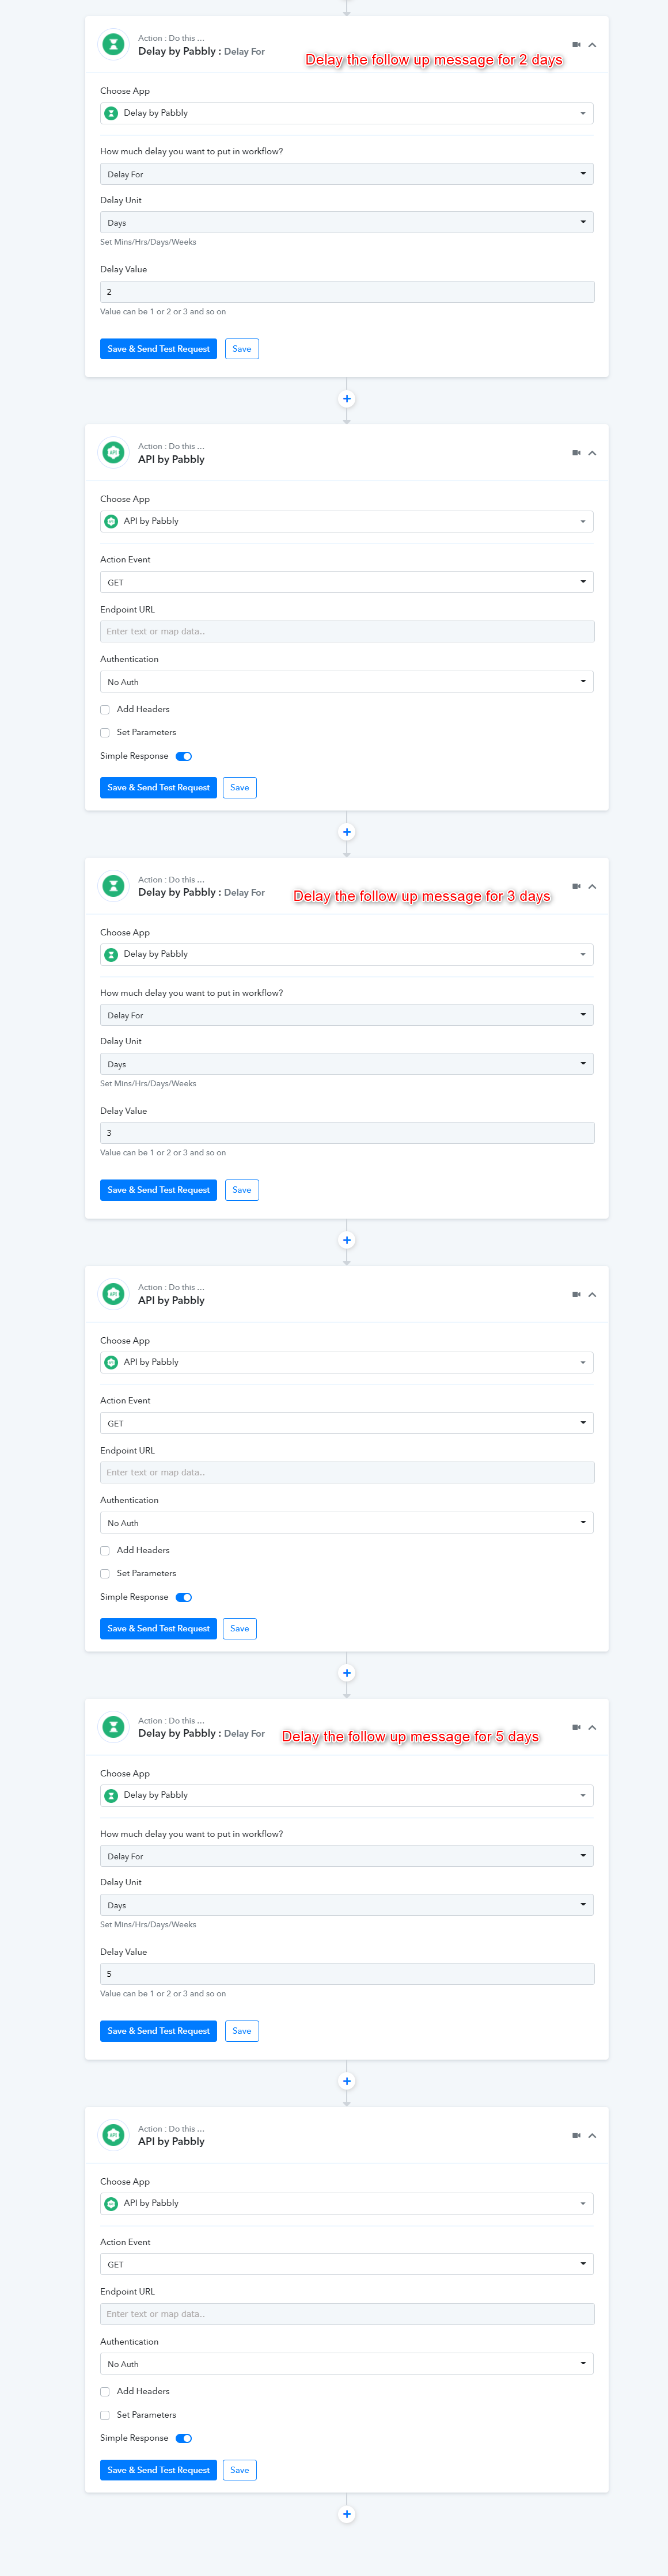
Task: Click Save & Send Test Request in 3-day delay step
Action: 158,1190
